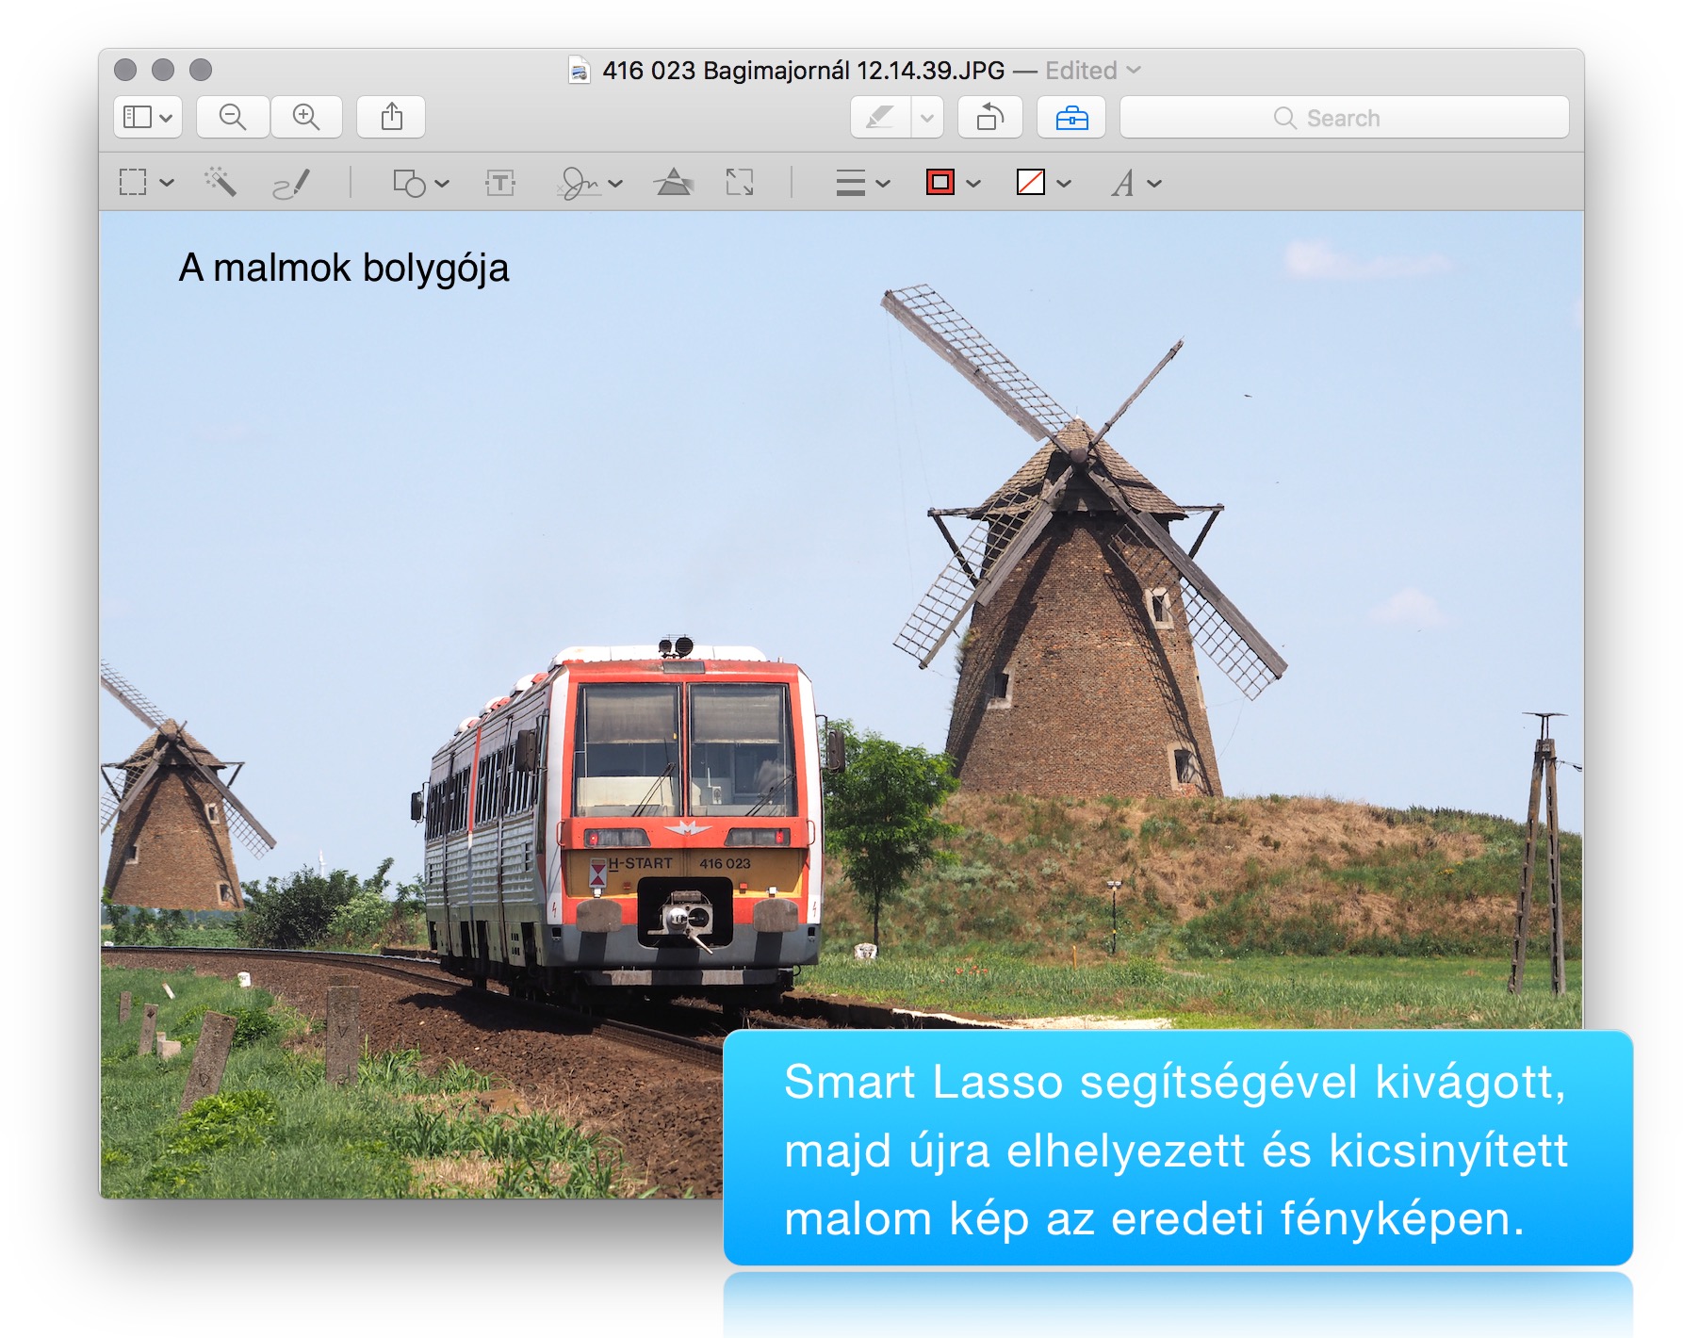Expand the line style dropdown chevron
This screenshot has height=1338, width=1683.
pyautogui.click(x=883, y=184)
